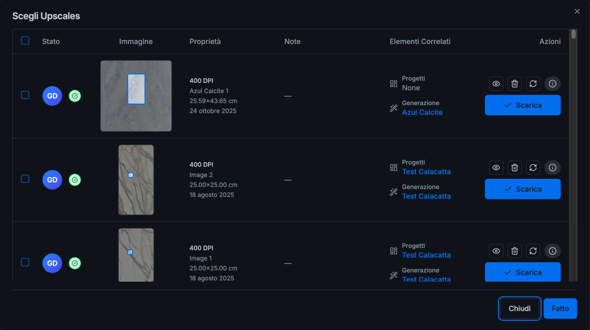This screenshot has height=330, width=590.
Task: Re-run upscale for Image 2
Action: point(533,167)
